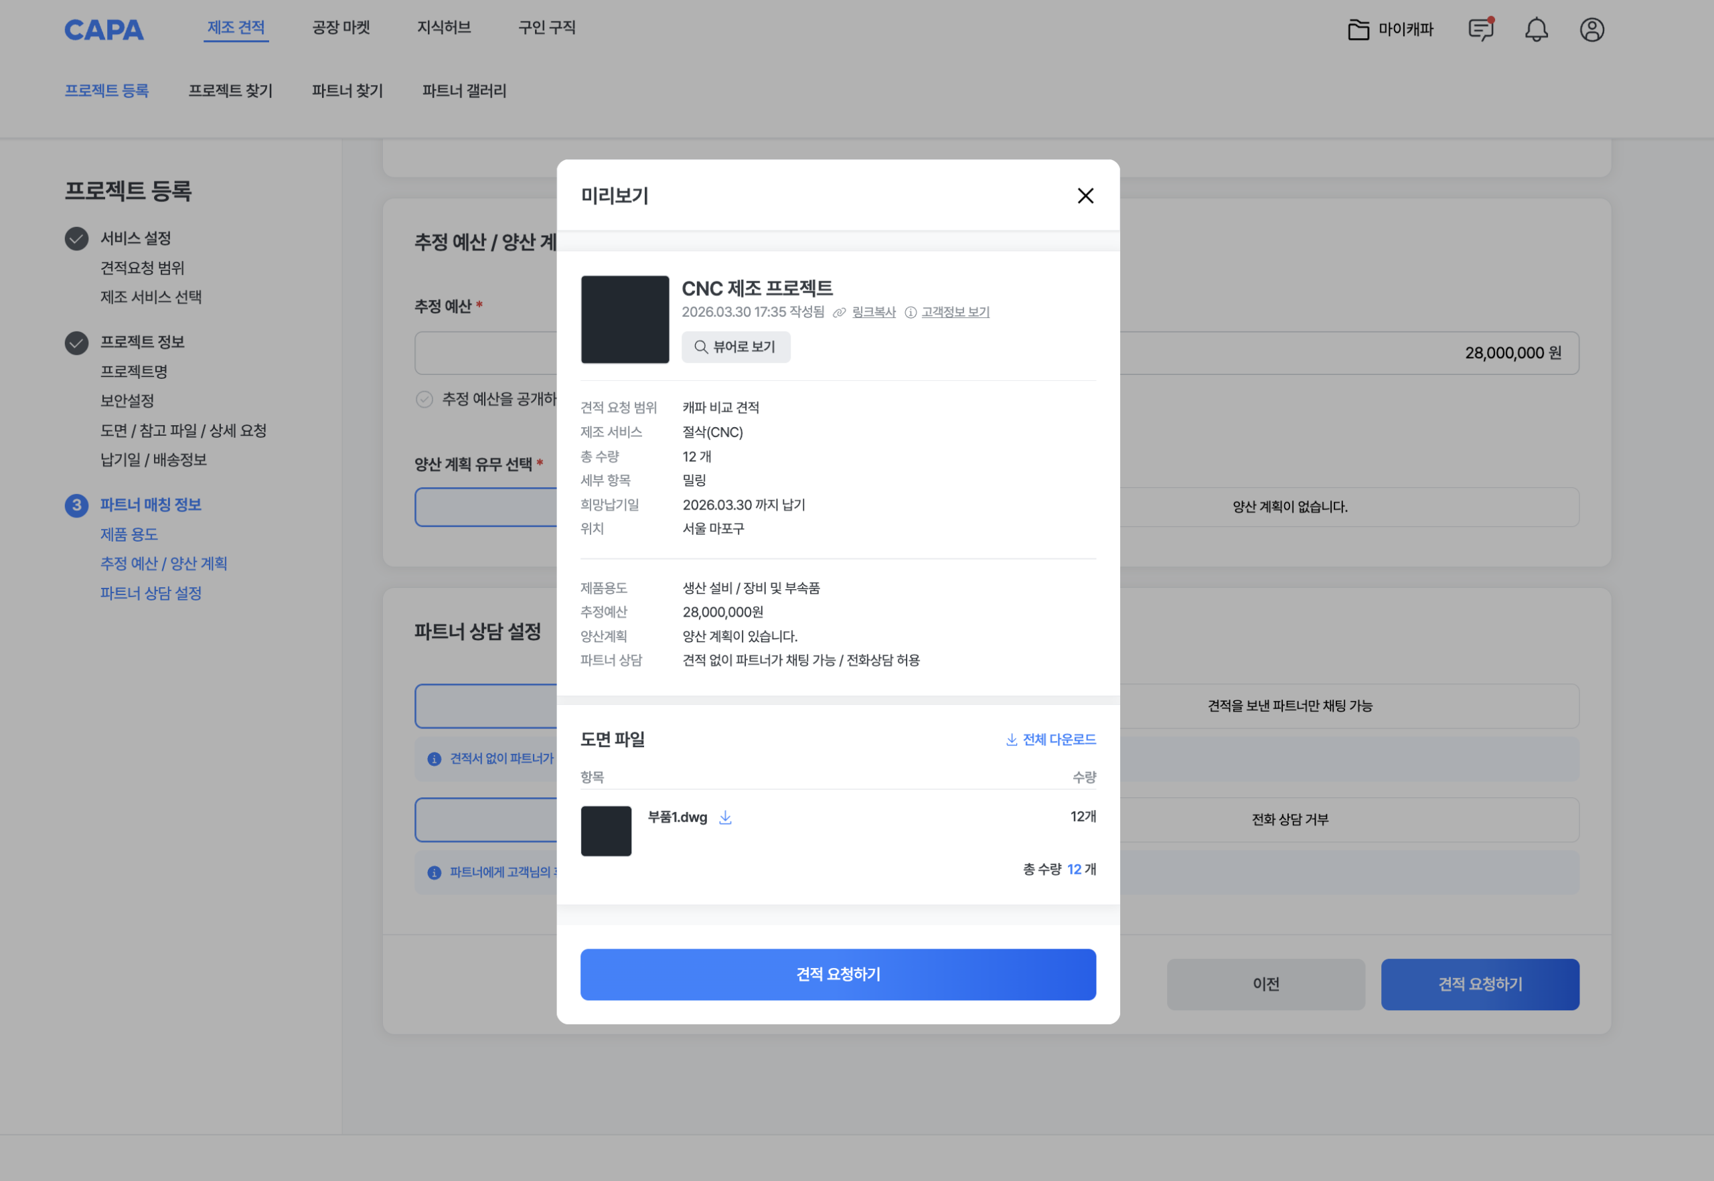This screenshot has width=1714, height=1181.
Task: Open the profile account icon
Action: [1592, 29]
